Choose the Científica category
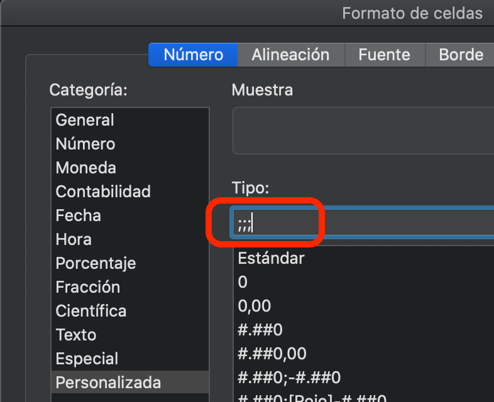The width and height of the screenshot is (494, 402). [x=130, y=312]
